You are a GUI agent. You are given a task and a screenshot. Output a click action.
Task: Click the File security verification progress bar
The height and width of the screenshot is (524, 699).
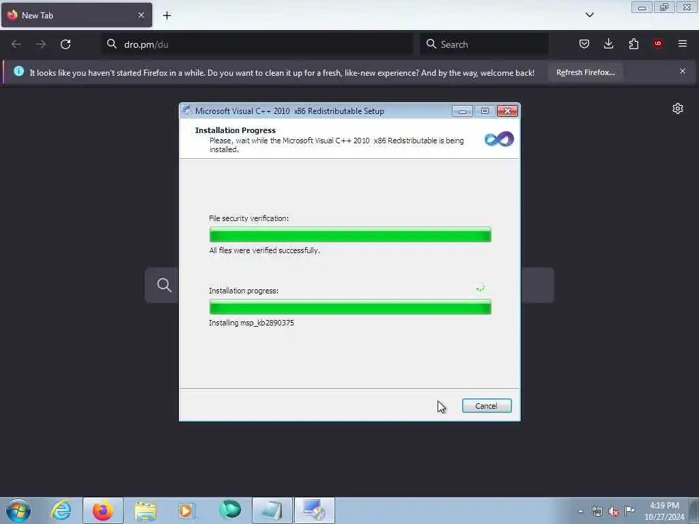tap(350, 235)
